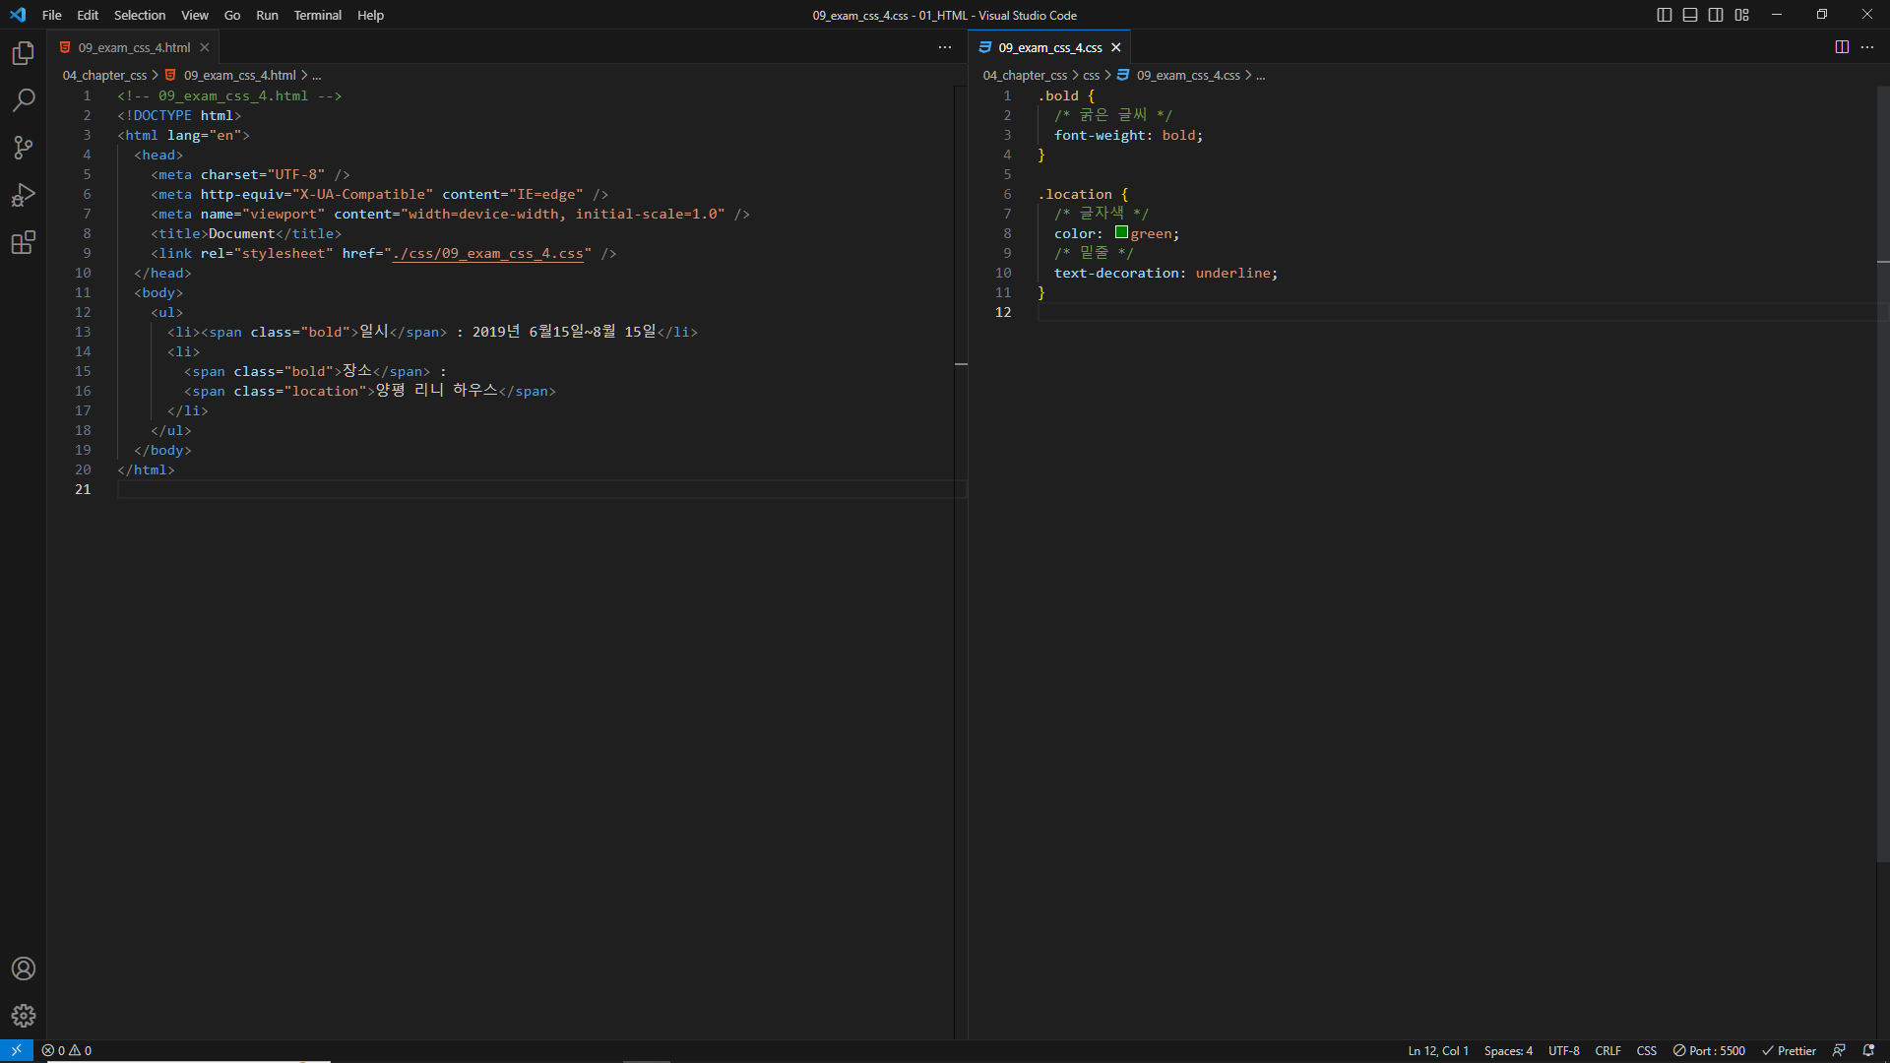Click the notifications bell in status bar
This screenshot has width=1890, height=1063.
point(1868,1050)
